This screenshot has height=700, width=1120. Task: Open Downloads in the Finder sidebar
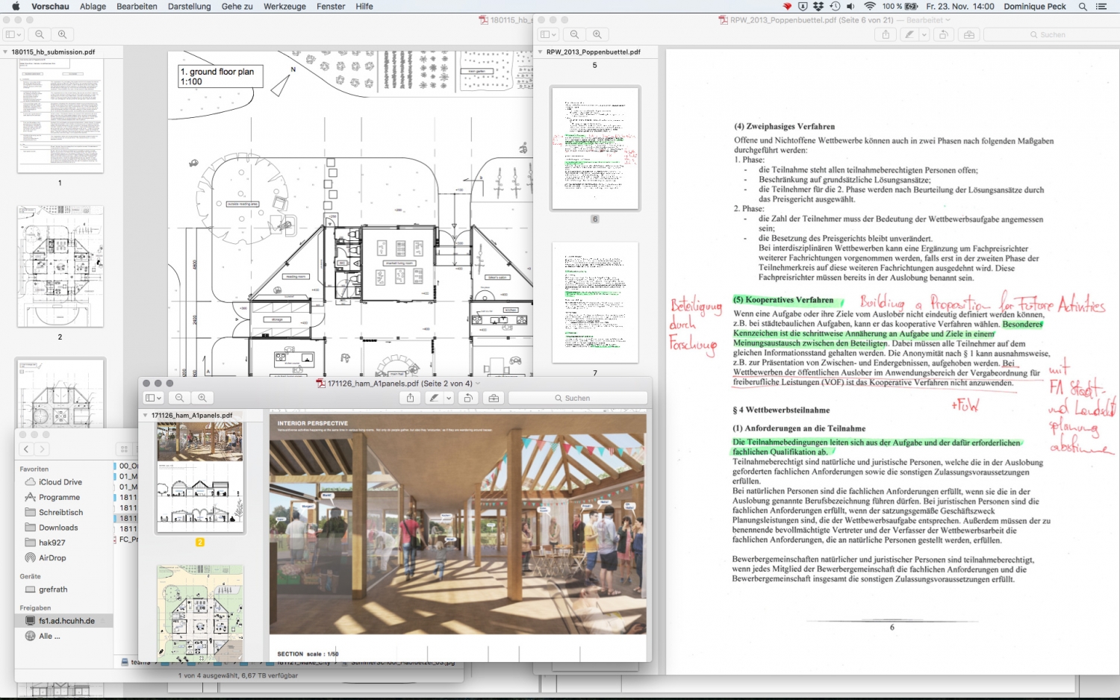point(58,528)
